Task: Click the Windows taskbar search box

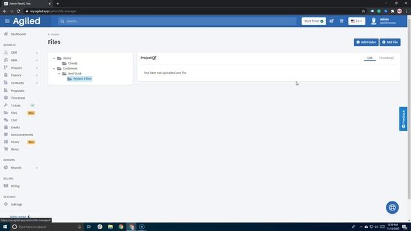Action: [47, 227]
